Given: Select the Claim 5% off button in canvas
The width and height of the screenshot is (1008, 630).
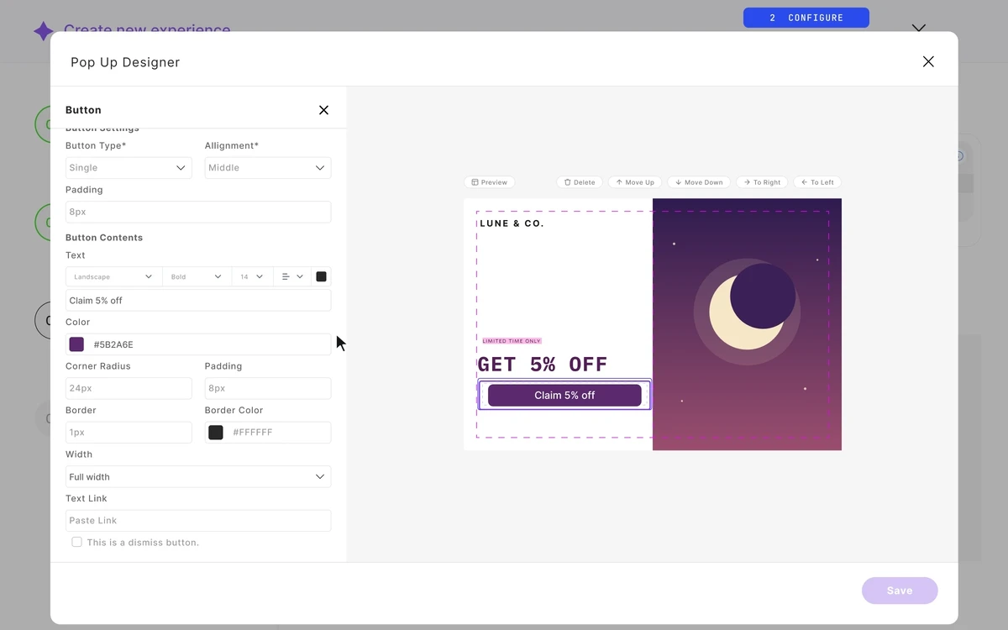Looking at the screenshot, I should 564,395.
